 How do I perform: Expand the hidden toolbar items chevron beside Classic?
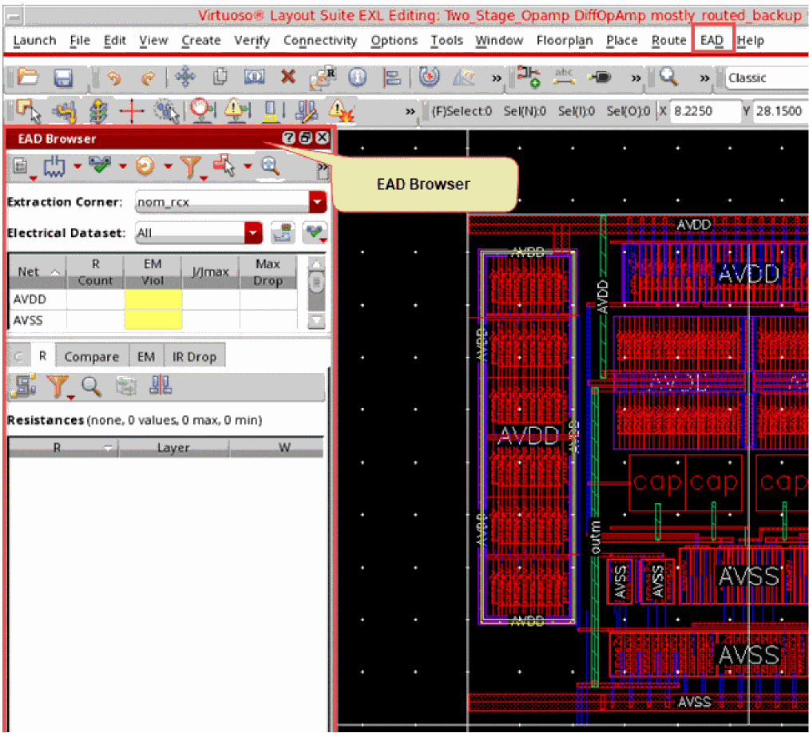click(705, 77)
